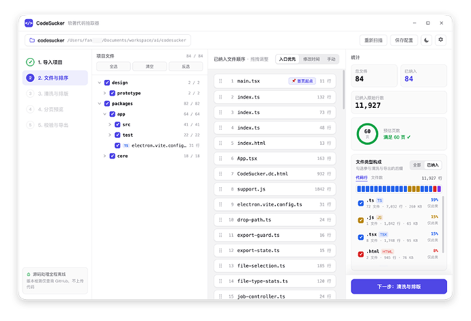Viewport: 471px width, 321px height.
Task: Collapse the app folder
Action: (104, 114)
